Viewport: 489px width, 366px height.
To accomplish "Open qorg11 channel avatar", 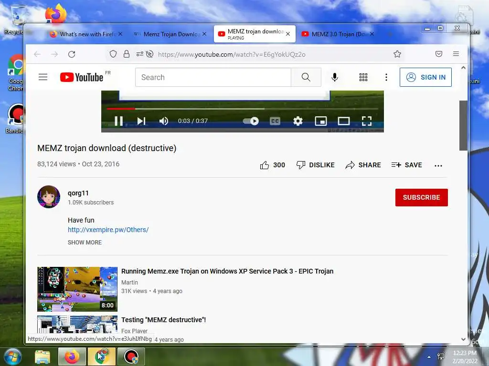I will pos(49,197).
